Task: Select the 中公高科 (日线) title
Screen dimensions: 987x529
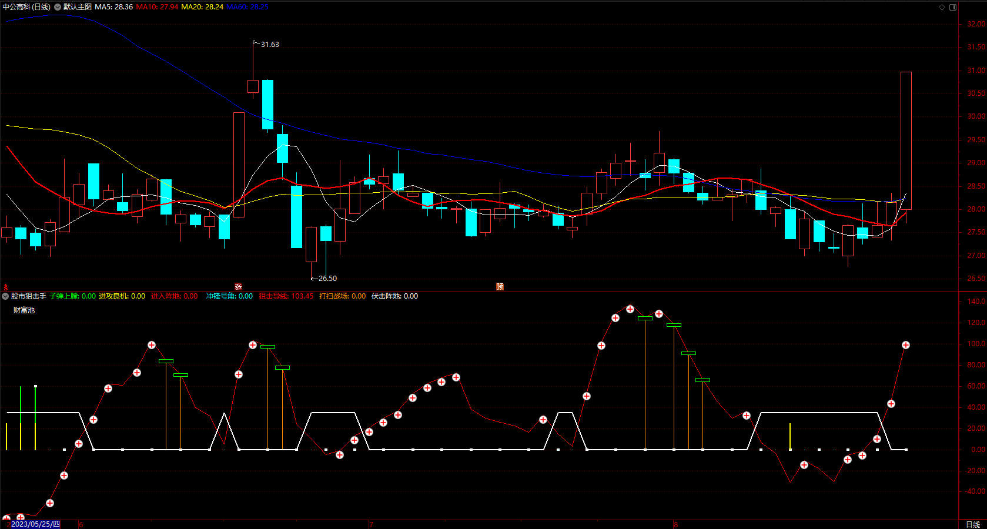Action: tap(26, 7)
